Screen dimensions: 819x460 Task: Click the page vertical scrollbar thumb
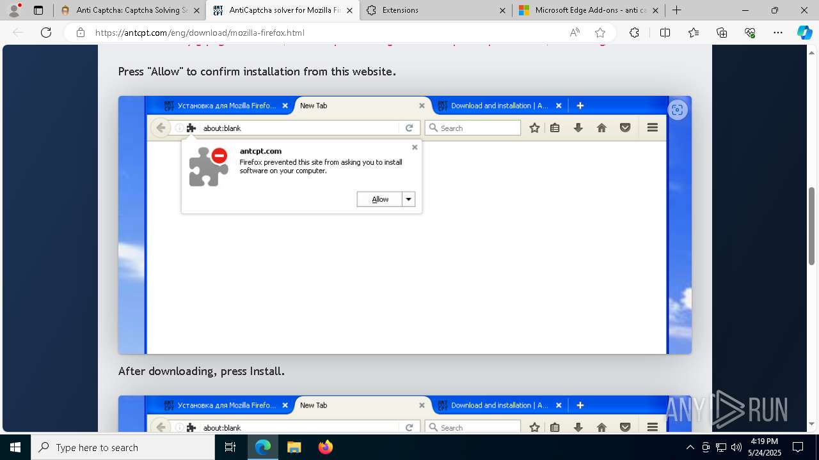pos(811,226)
